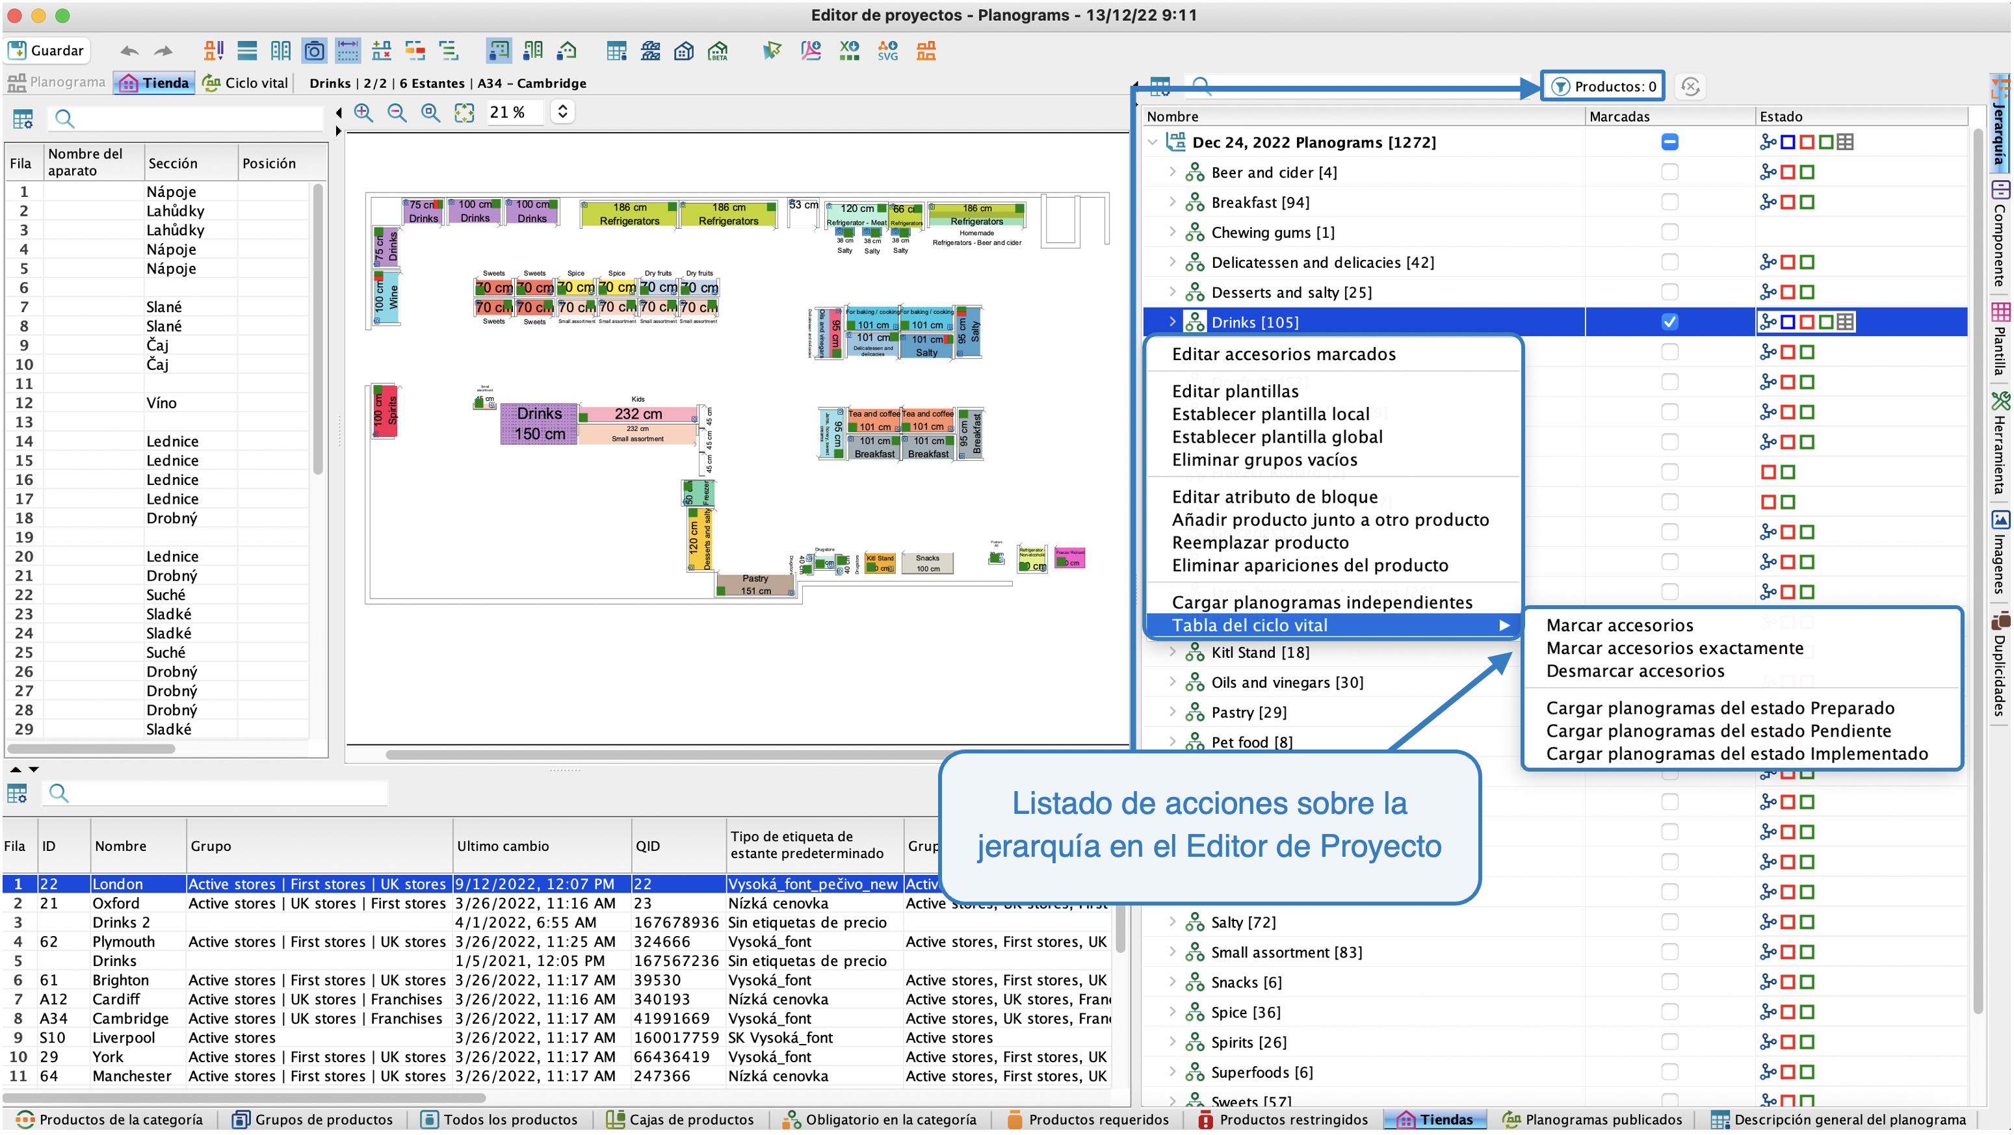The width and height of the screenshot is (2014, 1135).
Task: Expand the Drinks tree node
Action: (1172, 322)
